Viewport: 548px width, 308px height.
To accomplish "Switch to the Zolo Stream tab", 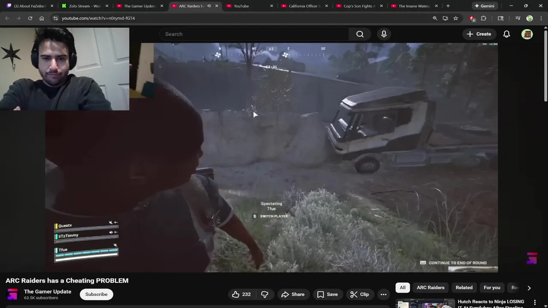I will pyautogui.click(x=84, y=6).
